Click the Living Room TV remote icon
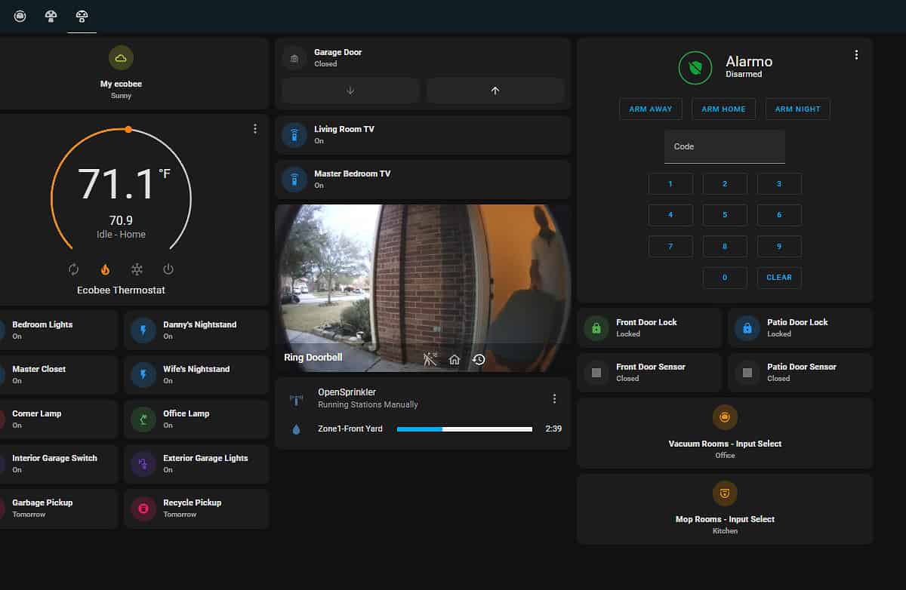 [294, 134]
